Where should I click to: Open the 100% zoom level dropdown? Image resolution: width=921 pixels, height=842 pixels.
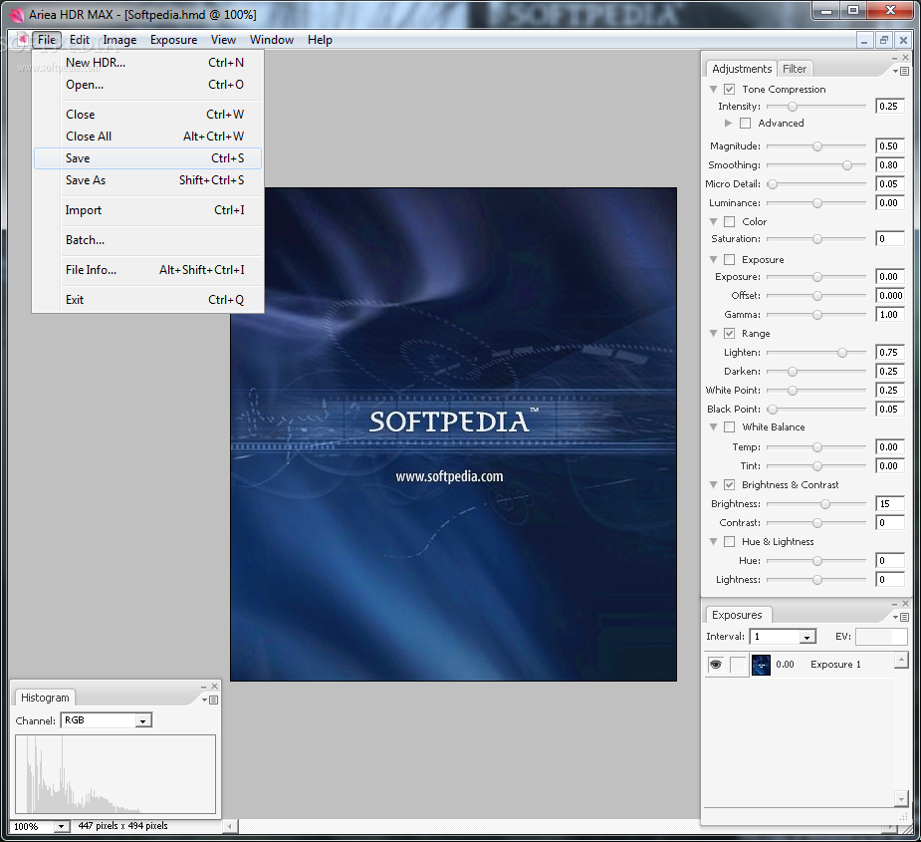coord(61,826)
